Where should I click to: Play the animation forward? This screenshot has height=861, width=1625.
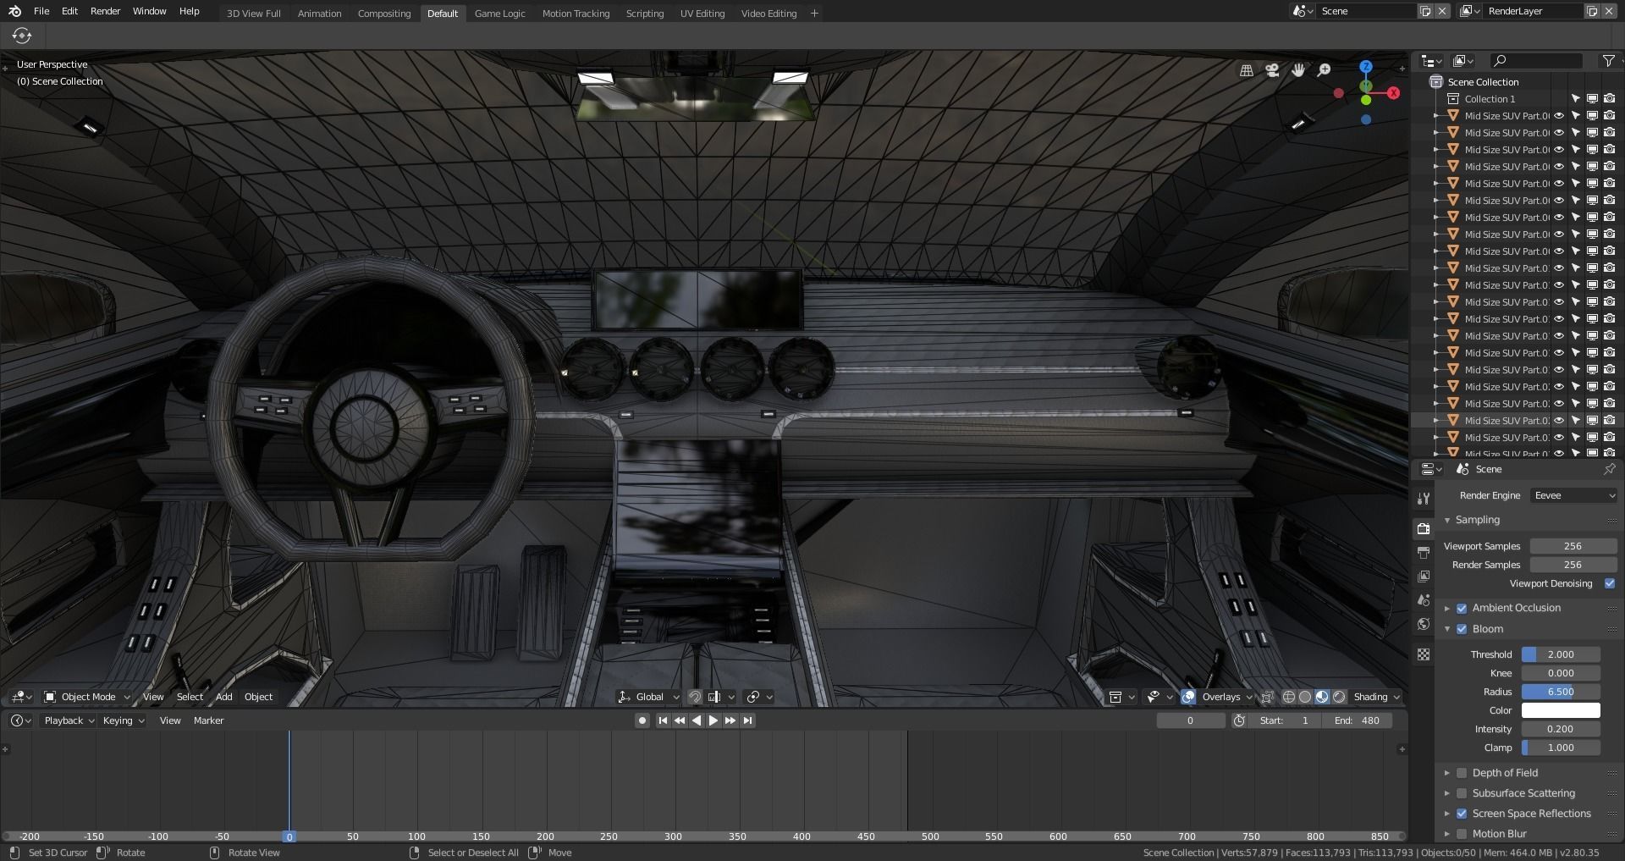[x=713, y=720]
